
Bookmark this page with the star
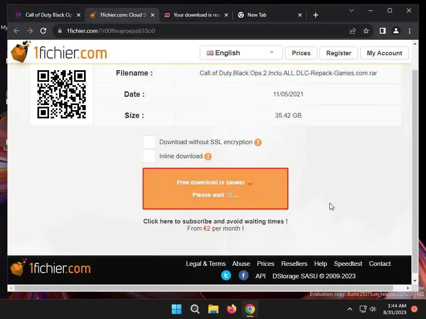pos(366,31)
